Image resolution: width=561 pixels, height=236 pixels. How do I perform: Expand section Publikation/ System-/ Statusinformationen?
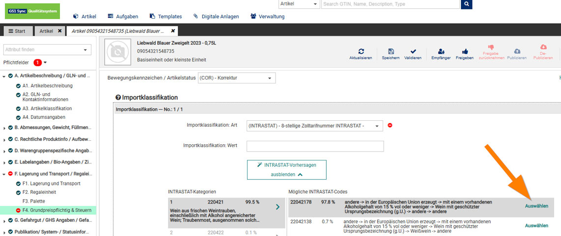point(4,233)
